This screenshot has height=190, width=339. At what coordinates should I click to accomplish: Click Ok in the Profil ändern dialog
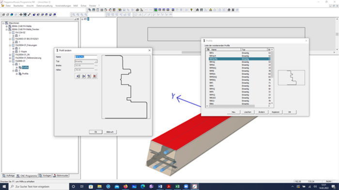95,132
